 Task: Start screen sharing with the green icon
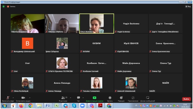(x=94, y=98)
